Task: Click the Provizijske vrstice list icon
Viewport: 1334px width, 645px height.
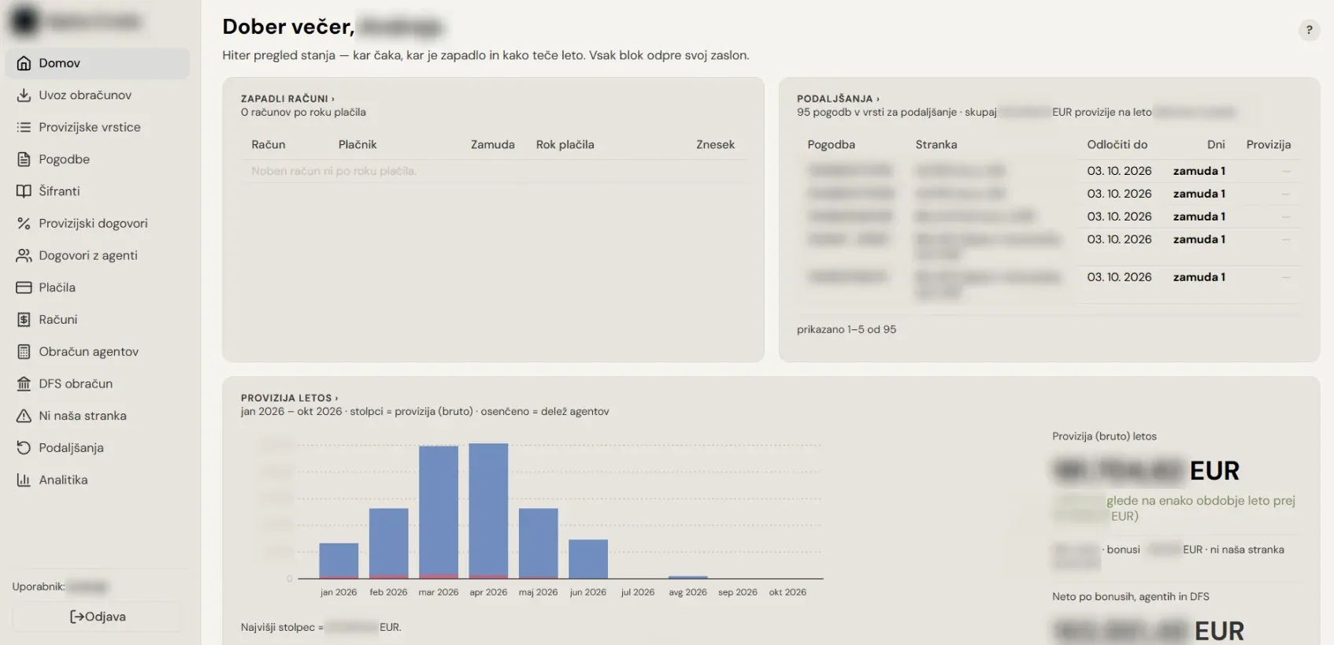Action: pos(24,128)
